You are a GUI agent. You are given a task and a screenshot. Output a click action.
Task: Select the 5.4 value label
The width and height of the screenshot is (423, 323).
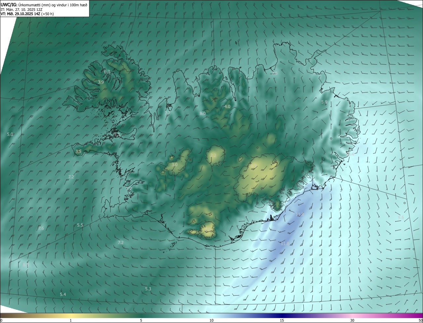63,294
